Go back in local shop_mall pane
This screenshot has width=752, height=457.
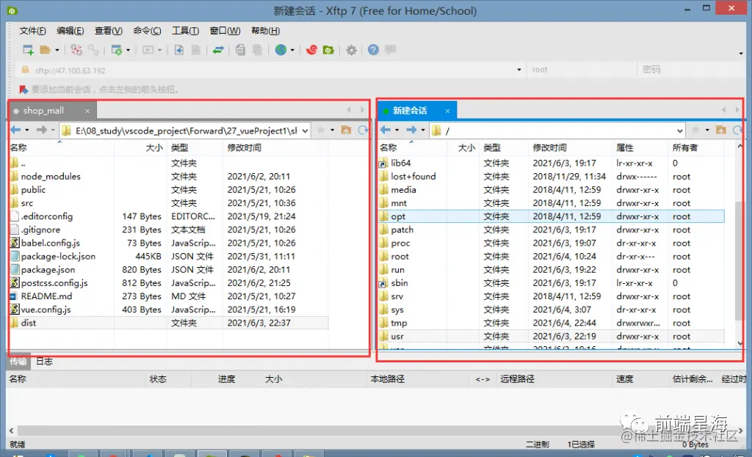[16, 130]
